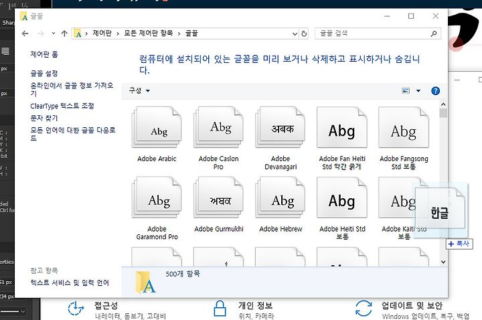Image resolution: width=482 pixels, height=320 pixels.
Task: Click the search magnifier icon
Action: pos(433,33)
